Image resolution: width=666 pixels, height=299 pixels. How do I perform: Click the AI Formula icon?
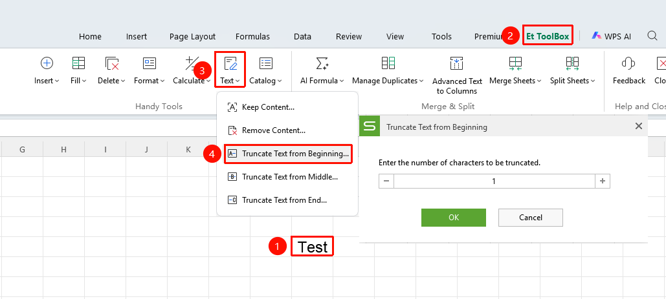[x=322, y=63]
